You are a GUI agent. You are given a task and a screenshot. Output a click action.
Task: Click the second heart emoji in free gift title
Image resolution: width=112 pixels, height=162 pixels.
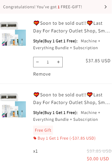tap(90, 95)
